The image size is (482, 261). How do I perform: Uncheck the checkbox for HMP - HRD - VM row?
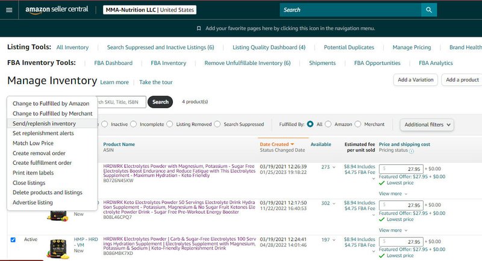click(13, 240)
